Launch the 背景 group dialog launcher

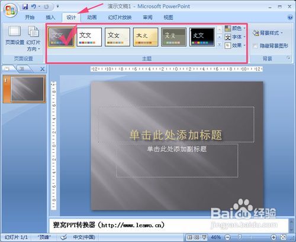288,58
